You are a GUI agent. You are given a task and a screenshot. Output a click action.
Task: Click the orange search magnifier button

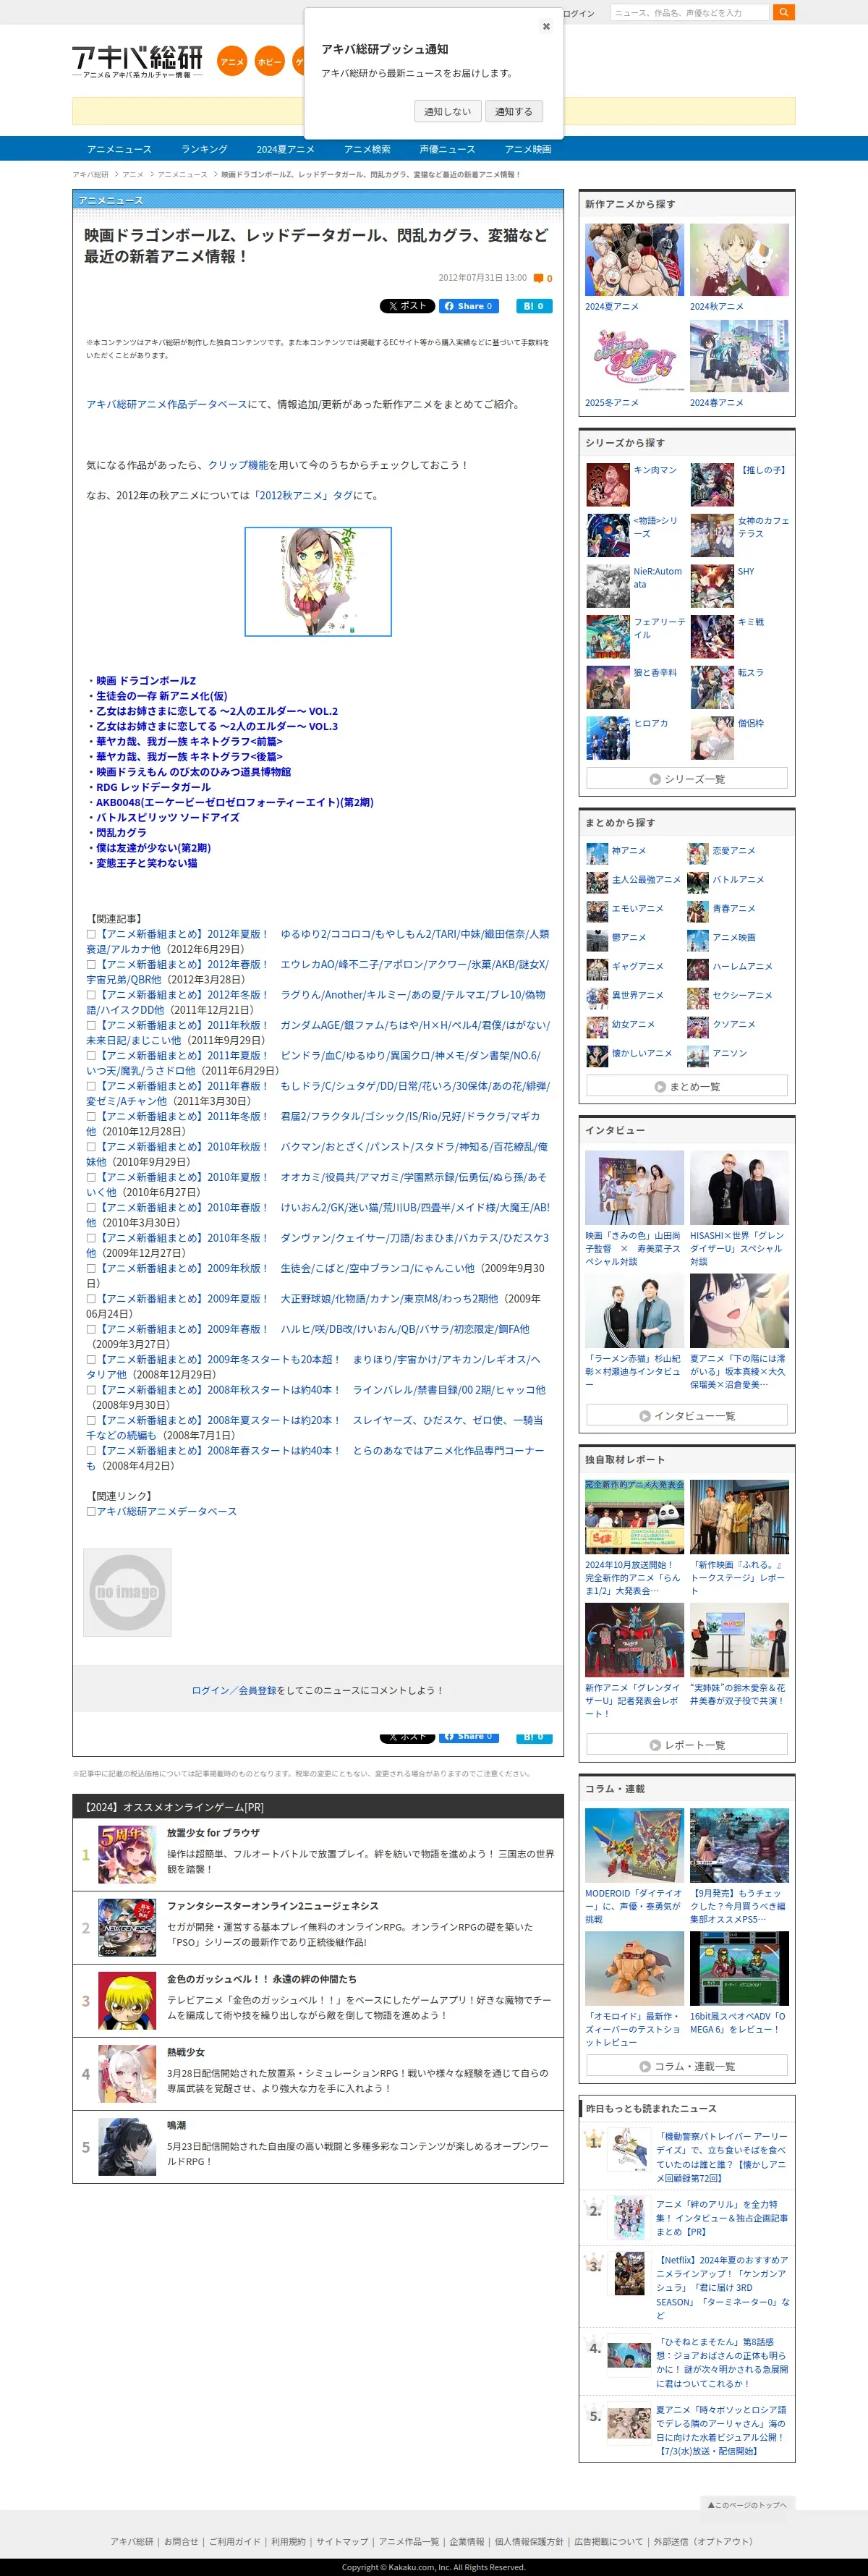click(785, 12)
